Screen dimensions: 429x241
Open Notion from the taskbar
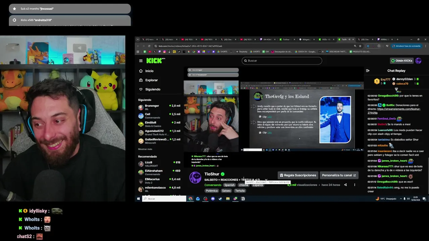[243, 199]
